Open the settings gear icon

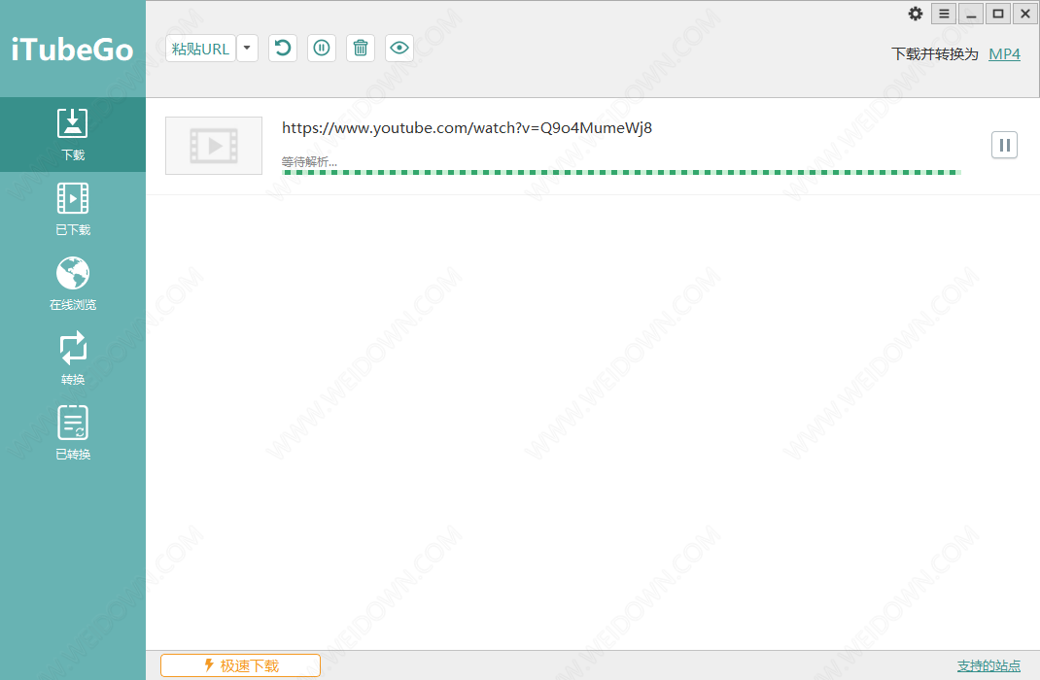916,14
